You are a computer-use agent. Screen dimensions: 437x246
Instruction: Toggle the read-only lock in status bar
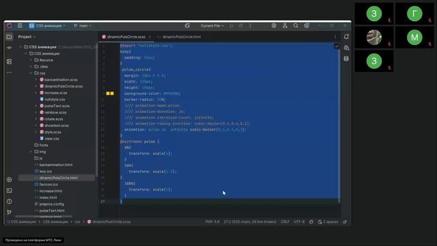(345, 222)
